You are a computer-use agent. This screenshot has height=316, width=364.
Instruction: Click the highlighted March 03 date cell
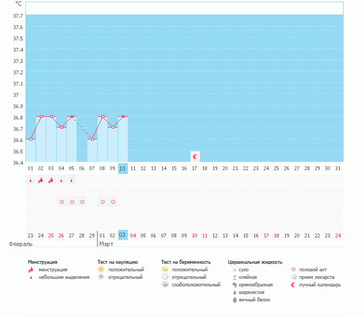coord(123,235)
